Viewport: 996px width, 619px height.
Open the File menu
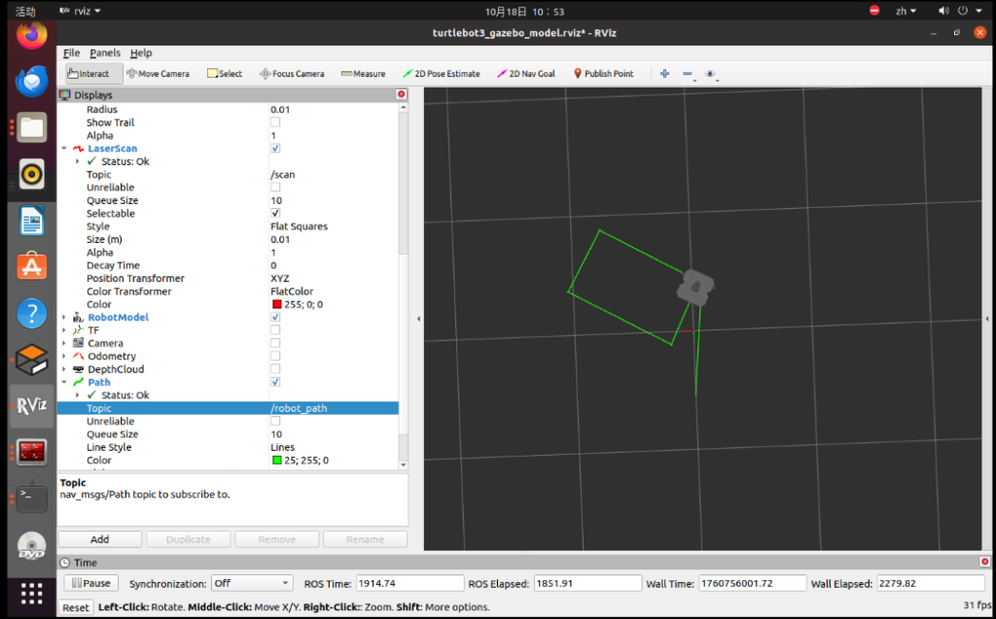(71, 53)
